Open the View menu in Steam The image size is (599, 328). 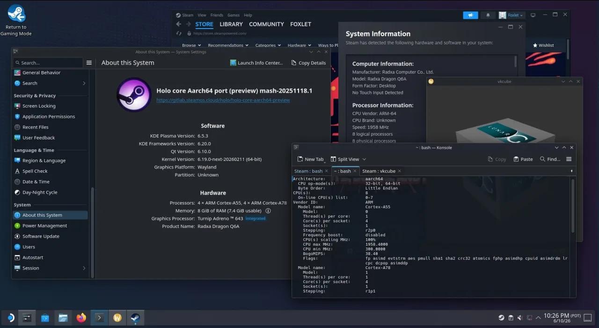pos(202,15)
